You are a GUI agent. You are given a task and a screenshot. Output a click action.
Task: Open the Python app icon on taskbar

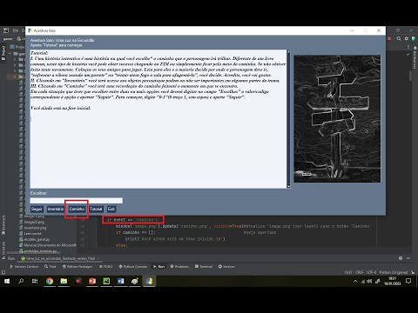149,281
